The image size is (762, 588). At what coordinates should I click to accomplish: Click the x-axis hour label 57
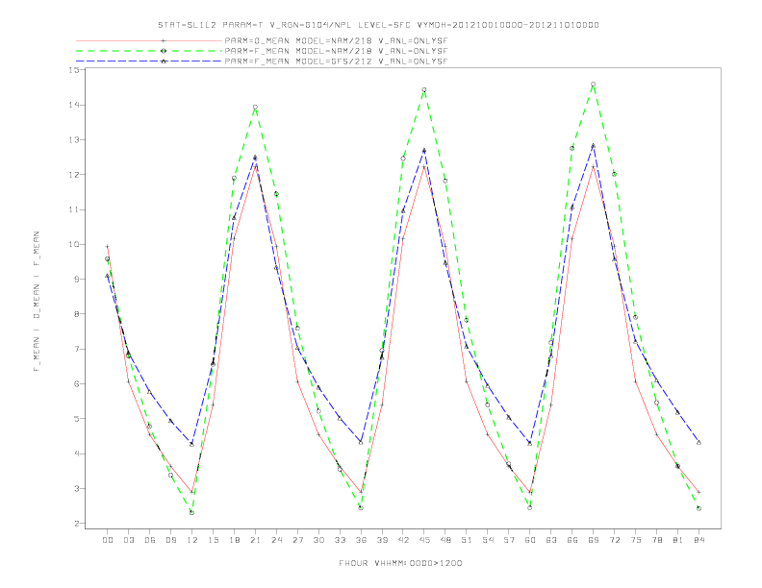click(x=509, y=540)
